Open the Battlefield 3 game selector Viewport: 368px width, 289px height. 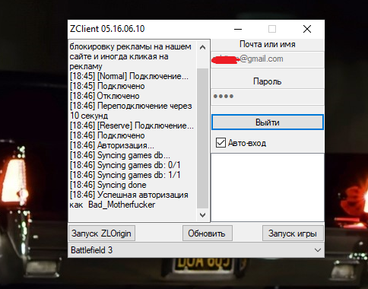pyautogui.click(x=196, y=250)
